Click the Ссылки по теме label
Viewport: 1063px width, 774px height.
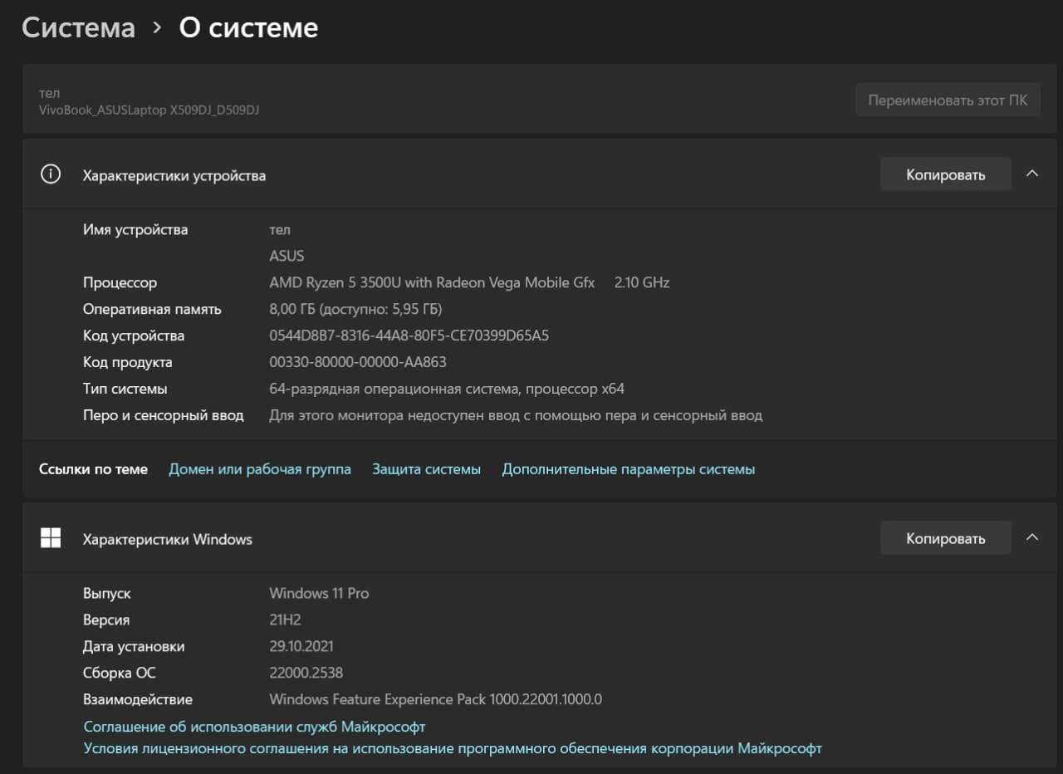click(x=93, y=469)
